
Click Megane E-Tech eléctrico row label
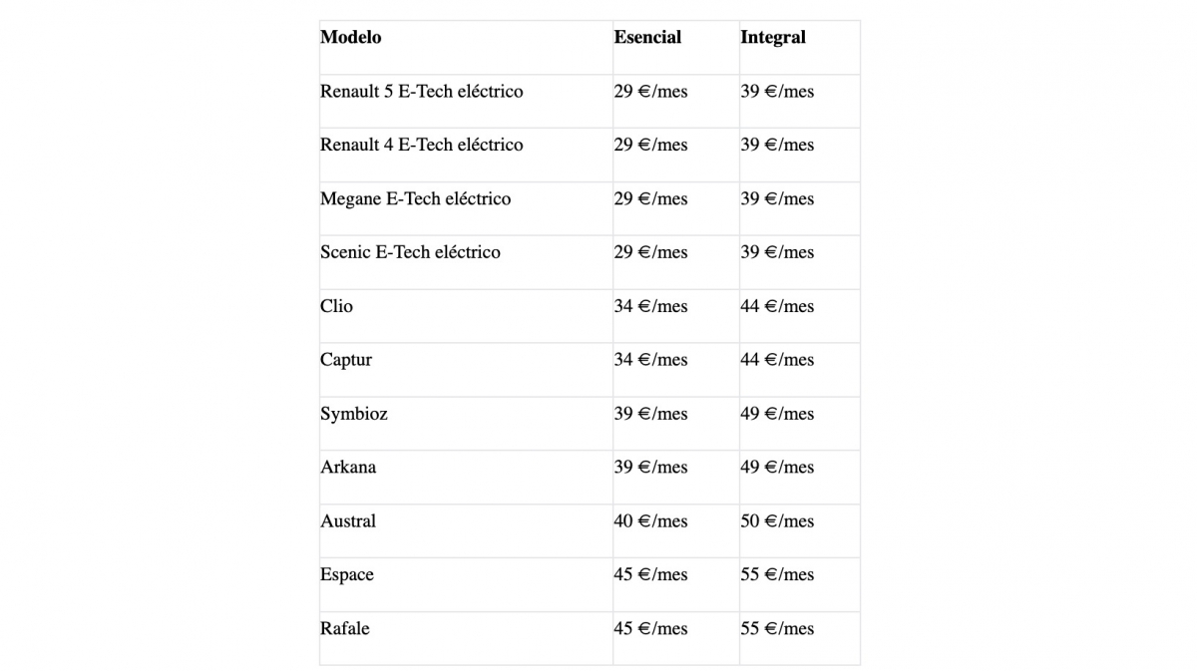[415, 198]
